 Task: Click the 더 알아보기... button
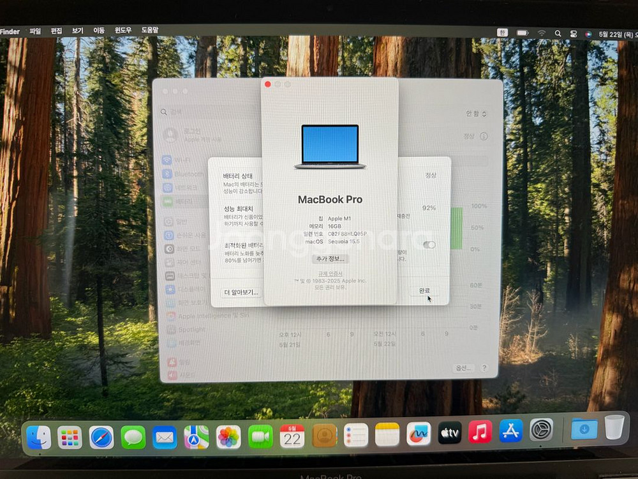pyautogui.click(x=242, y=292)
